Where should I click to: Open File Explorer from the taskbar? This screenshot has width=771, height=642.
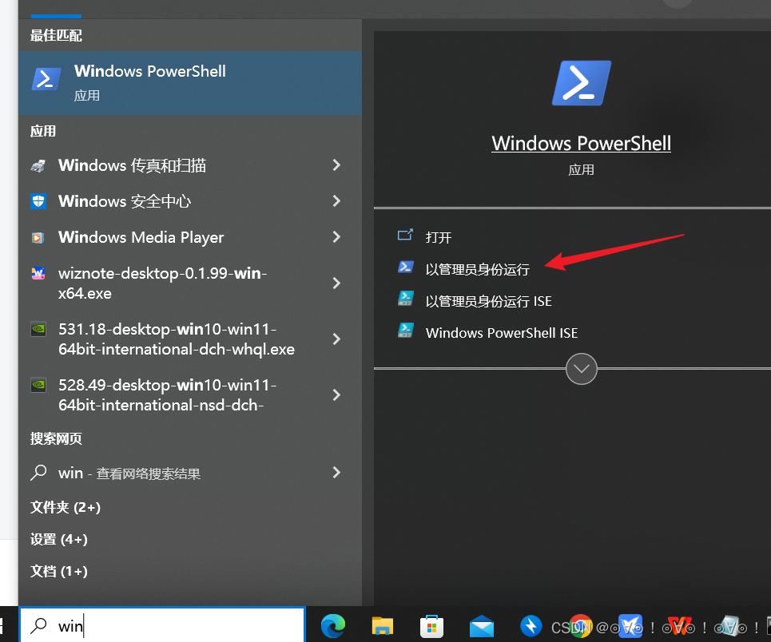tap(383, 626)
